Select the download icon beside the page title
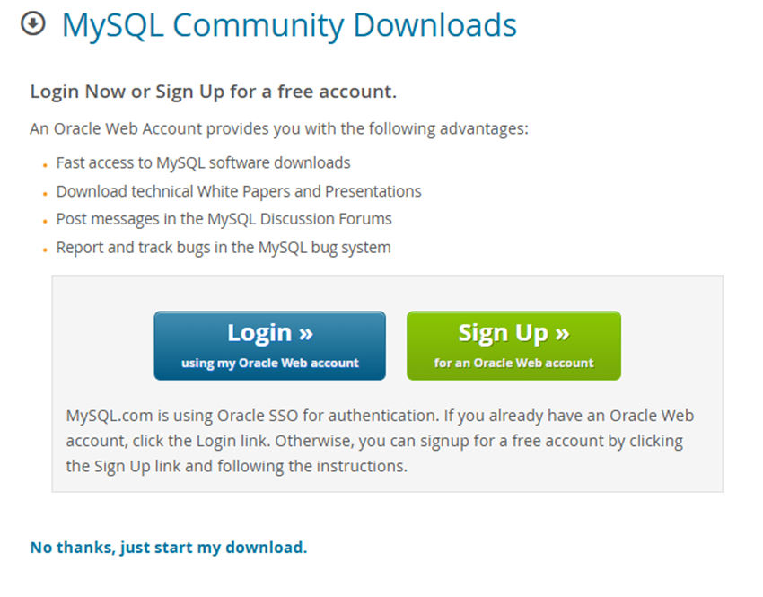This screenshot has width=763, height=597. (x=33, y=25)
